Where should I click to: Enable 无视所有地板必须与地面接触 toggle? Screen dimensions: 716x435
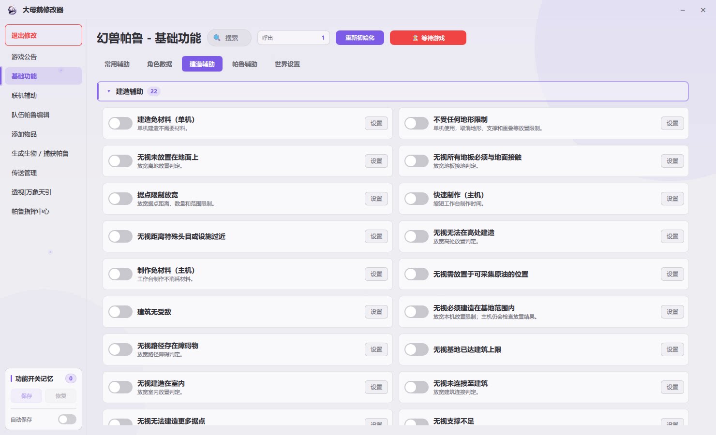(x=417, y=161)
